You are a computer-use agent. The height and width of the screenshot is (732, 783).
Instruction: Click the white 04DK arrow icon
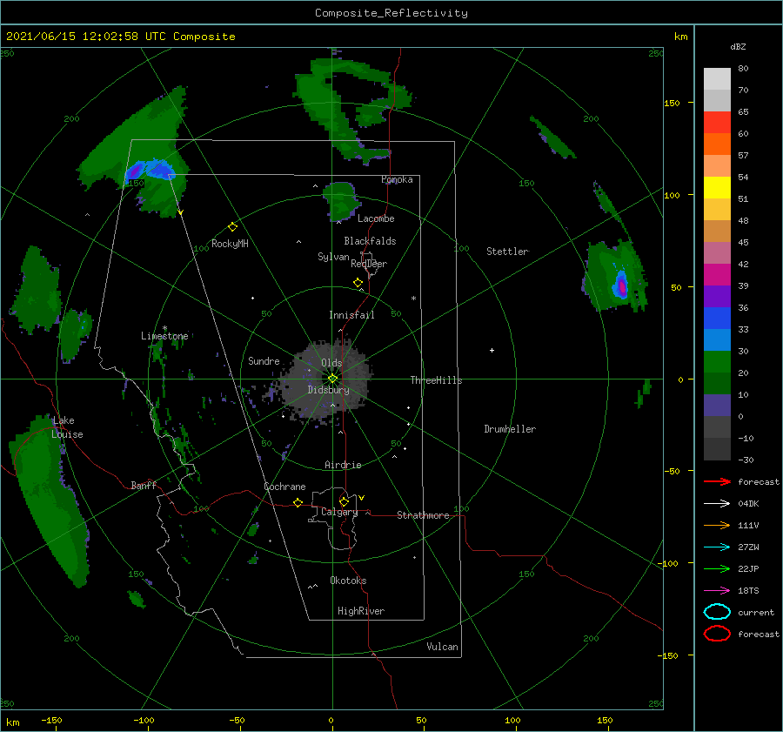717,504
